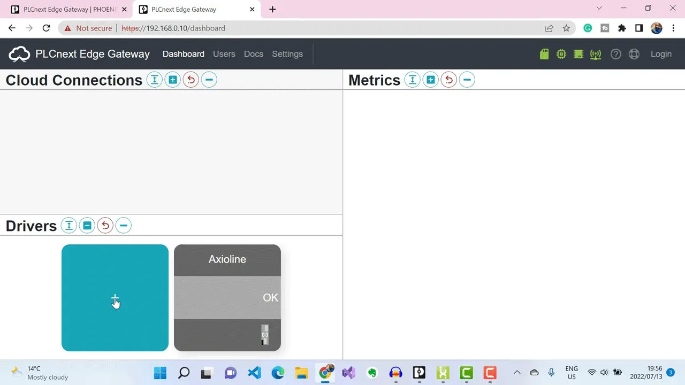Show hidden system tray icons chevron
The width and height of the screenshot is (685, 385).
tap(517, 373)
